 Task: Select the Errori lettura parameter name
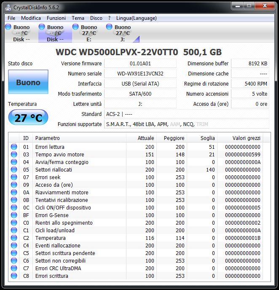point(50,147)
